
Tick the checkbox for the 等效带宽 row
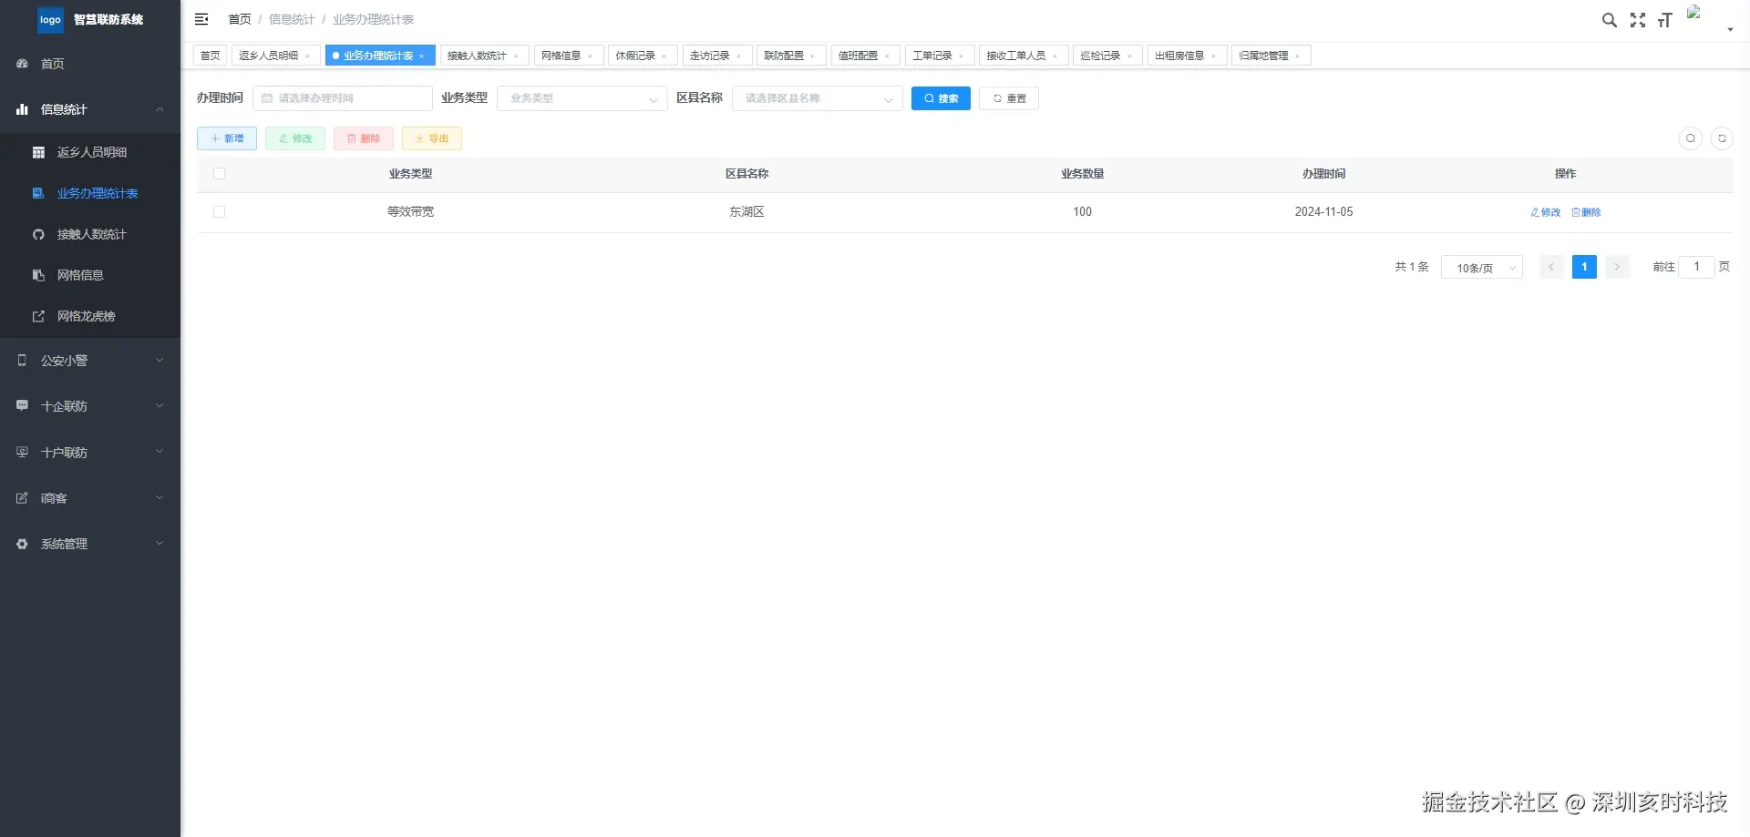(x=219, y=212)
